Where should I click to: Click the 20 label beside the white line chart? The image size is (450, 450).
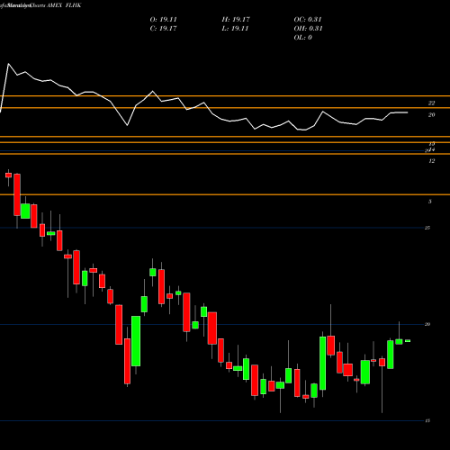[x=431, y=115]
